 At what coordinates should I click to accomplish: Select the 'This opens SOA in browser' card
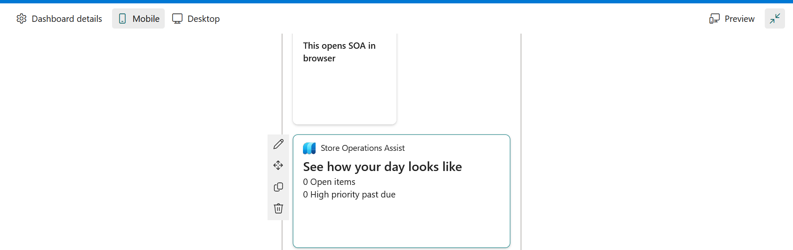(345, 79)
